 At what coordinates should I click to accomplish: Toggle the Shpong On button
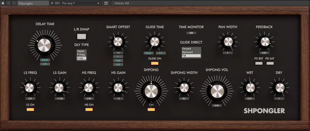151,110
